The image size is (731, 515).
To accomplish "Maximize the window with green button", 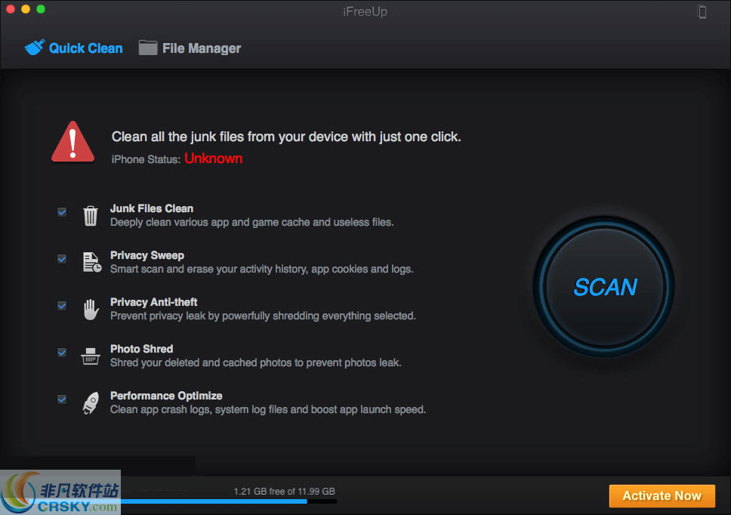I will [41, 9].
